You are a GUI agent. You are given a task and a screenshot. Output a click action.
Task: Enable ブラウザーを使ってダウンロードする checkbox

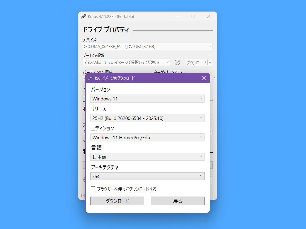click(93, 189)
